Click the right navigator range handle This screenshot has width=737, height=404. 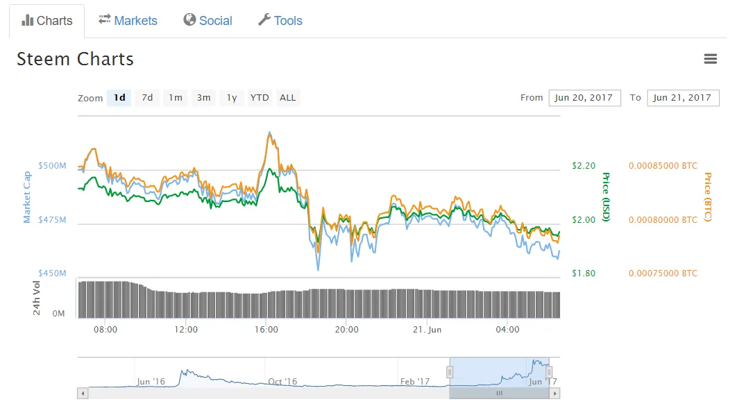tap(549, 372)
